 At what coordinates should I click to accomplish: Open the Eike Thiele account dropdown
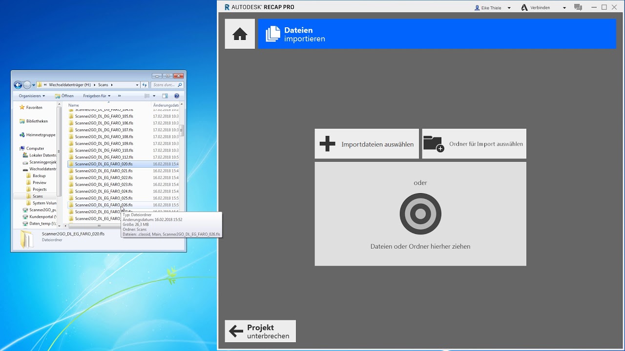tap(509, 8)
